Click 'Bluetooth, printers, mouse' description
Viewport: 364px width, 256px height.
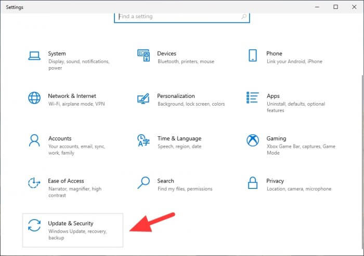[186, 61]
